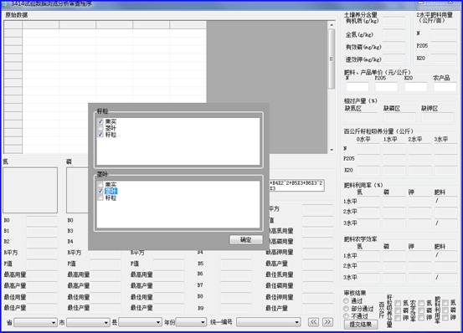The width and height of the screenshot is (463, 333).
Task: Go to previous record with << button
Action: pos(313,322)
